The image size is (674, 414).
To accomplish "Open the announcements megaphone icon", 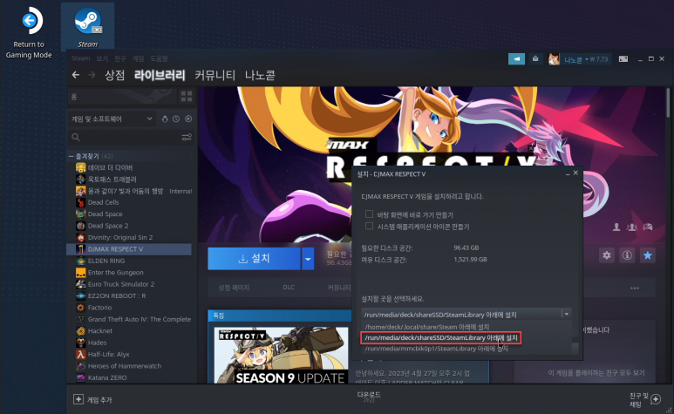I will 516,59.
